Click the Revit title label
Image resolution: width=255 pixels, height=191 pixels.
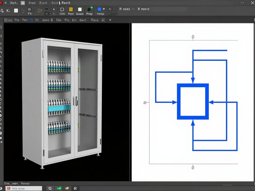point(66,3)
